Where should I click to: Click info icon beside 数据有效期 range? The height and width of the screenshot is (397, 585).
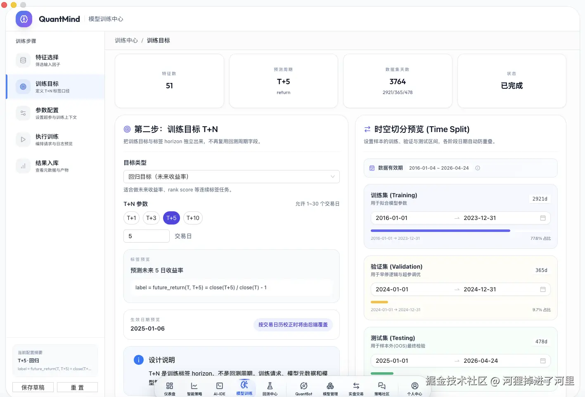coord(478,168)
